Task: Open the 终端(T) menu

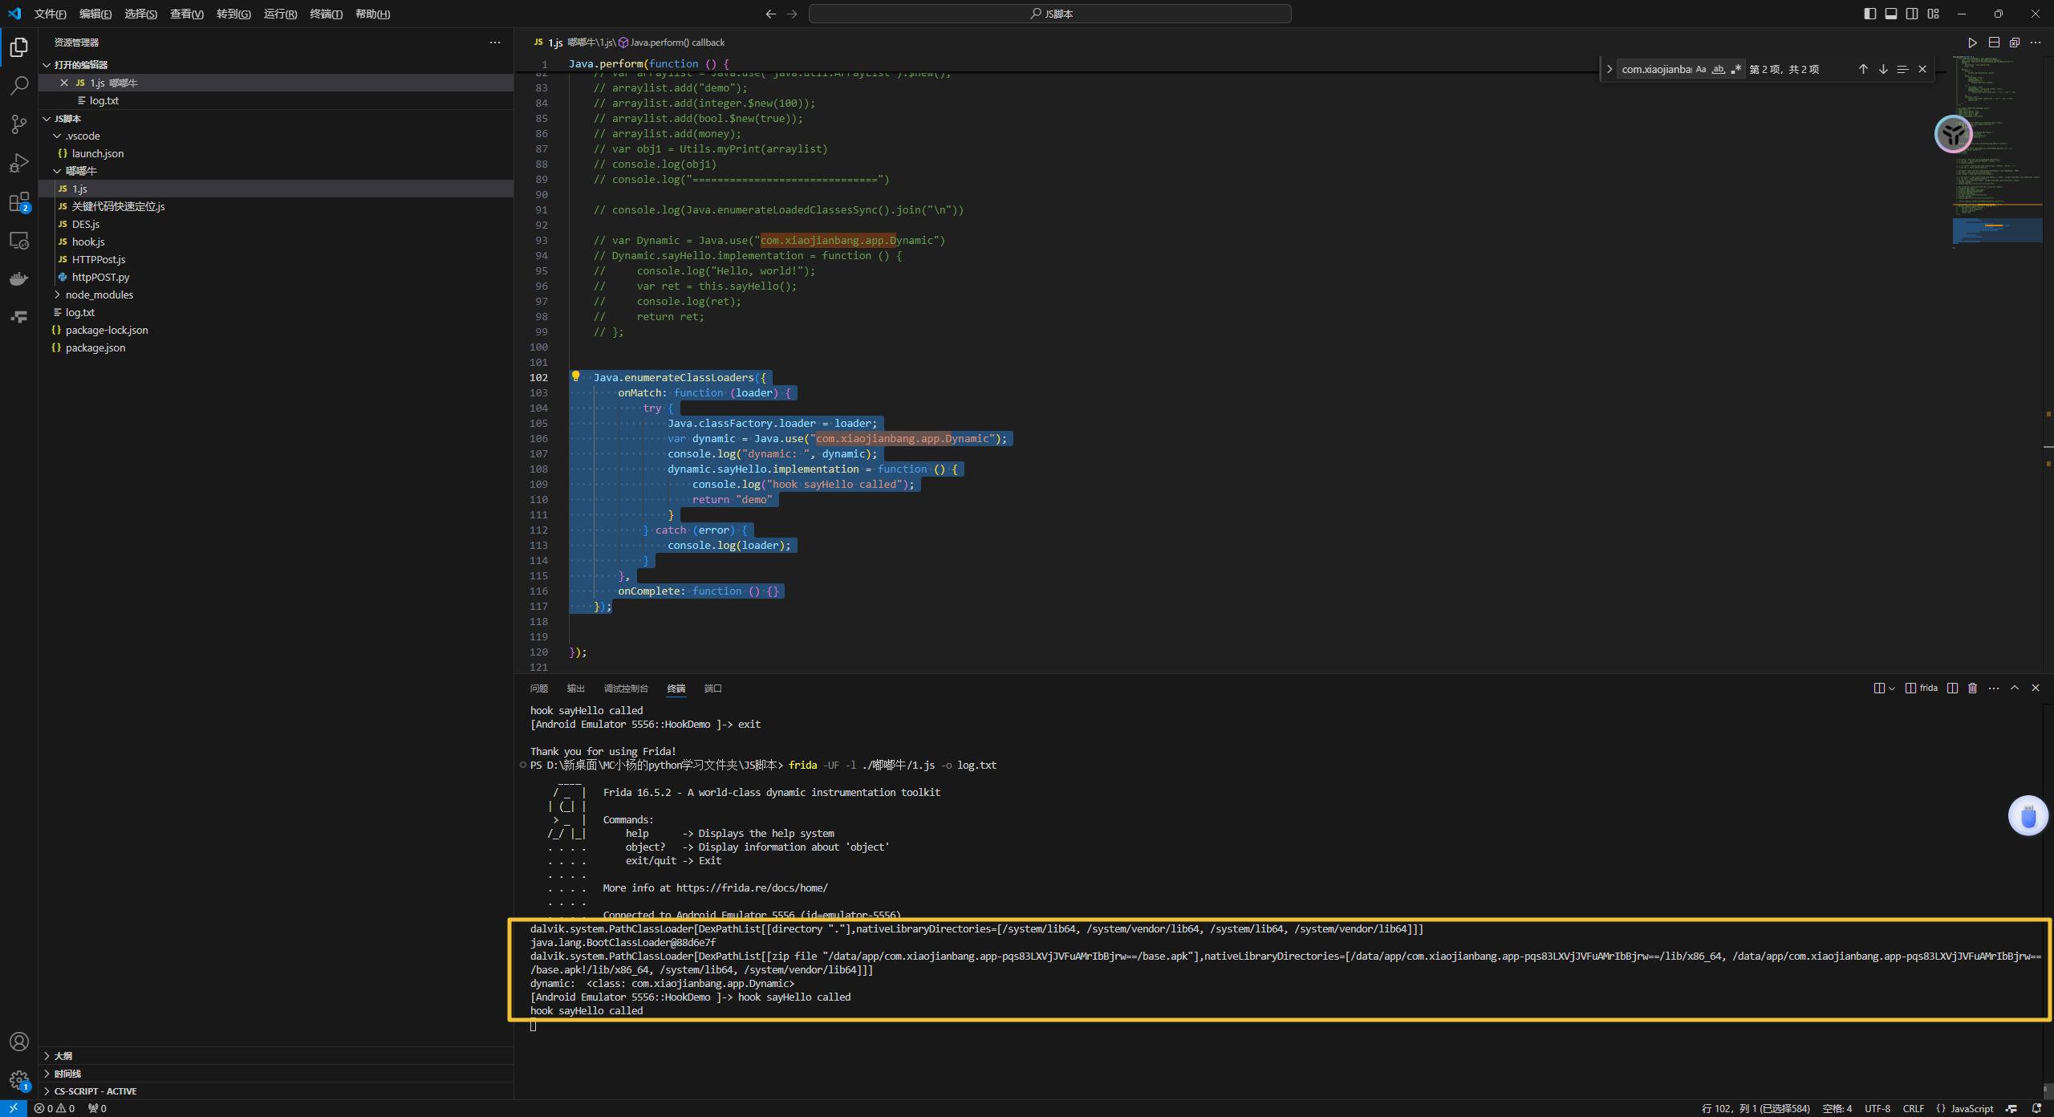Action: [326, 14]
